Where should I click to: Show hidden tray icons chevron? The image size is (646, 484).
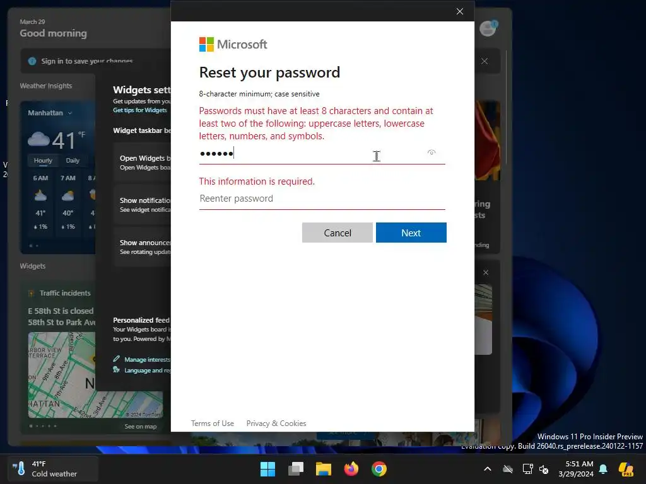click(488, 469)
